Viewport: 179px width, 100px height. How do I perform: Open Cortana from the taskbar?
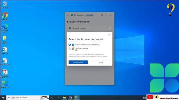click(x=52, y=97)
